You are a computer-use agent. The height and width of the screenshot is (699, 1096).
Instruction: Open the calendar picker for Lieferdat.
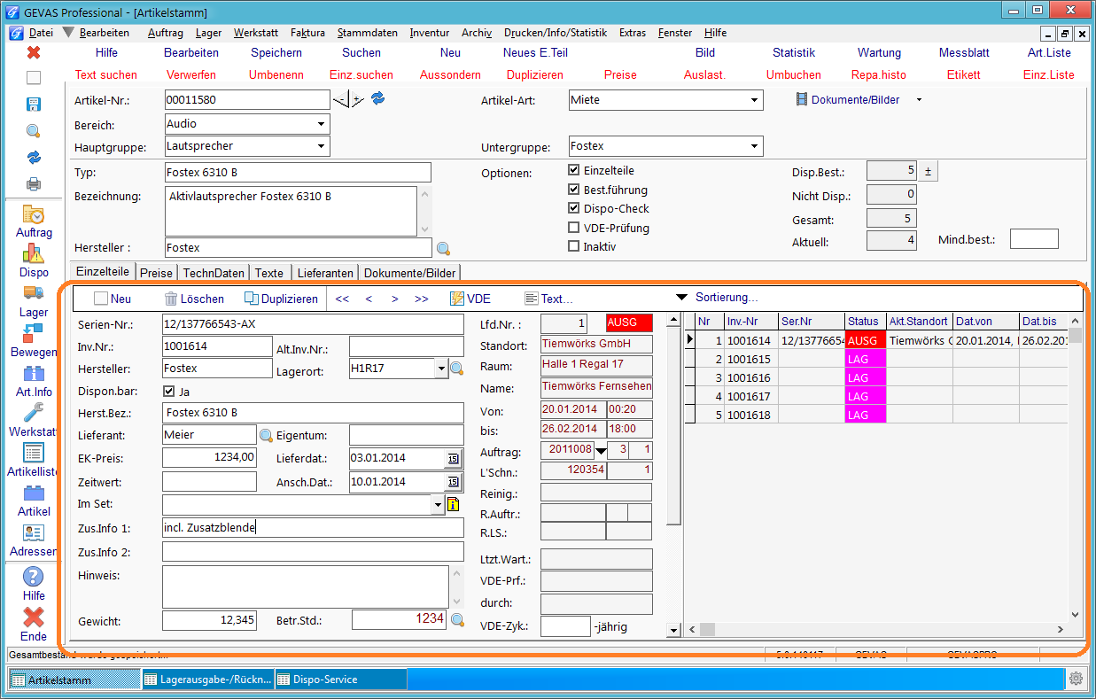(453, 458)
